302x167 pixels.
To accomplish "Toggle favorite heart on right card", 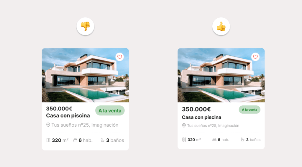I will point(255,57).
